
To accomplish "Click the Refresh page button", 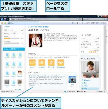I will pyautogui.click(x=78, y=19).
